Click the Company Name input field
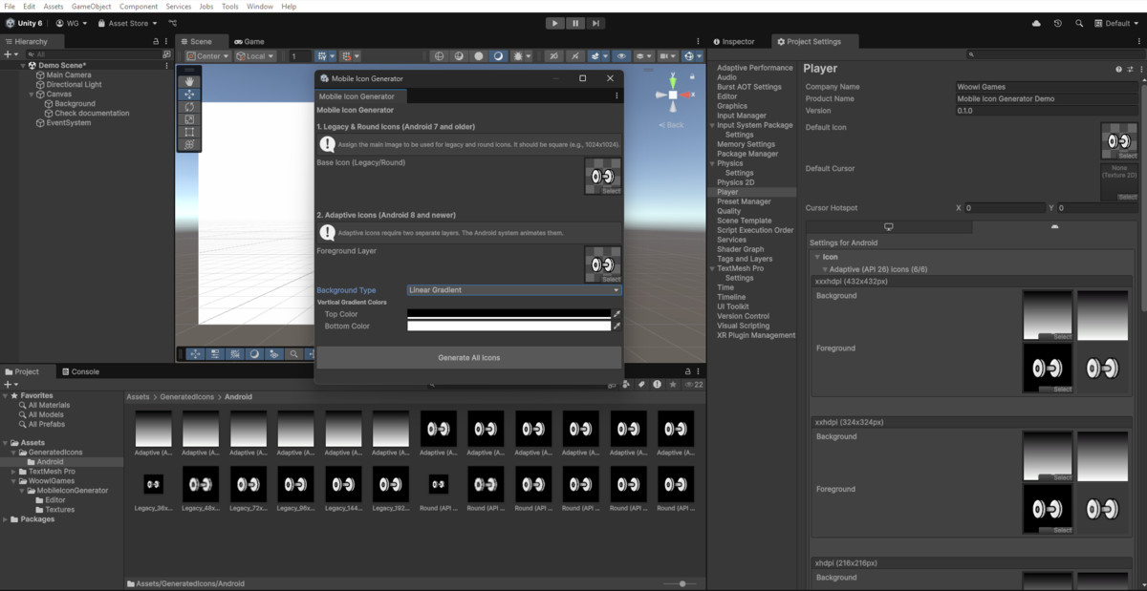This screenshot has height=591, width=1147. 1048,87
